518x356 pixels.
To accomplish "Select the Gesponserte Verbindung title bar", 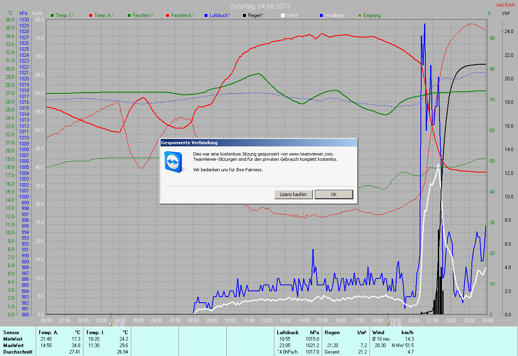I will click(x=259, y=143).
